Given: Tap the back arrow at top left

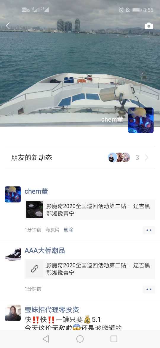Looking at the screenshot, I should [x=8, y=26].
